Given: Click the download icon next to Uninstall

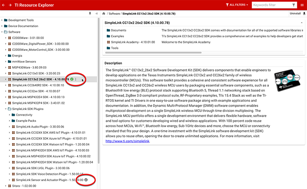Looking at the screenshot, I should pos(304,14).
